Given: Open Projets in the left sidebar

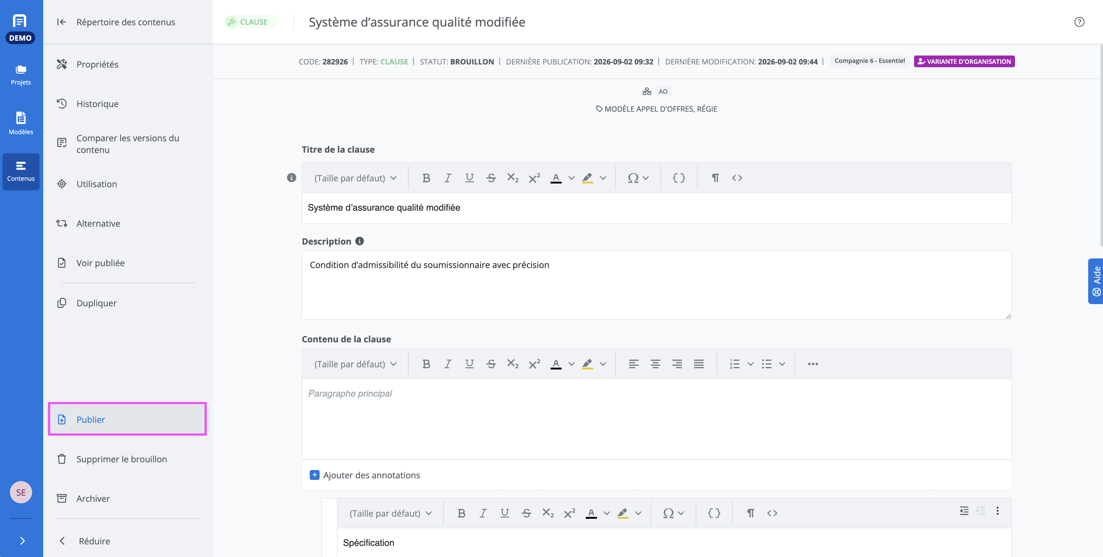Looking at the screenshot, I should point(21,75).
